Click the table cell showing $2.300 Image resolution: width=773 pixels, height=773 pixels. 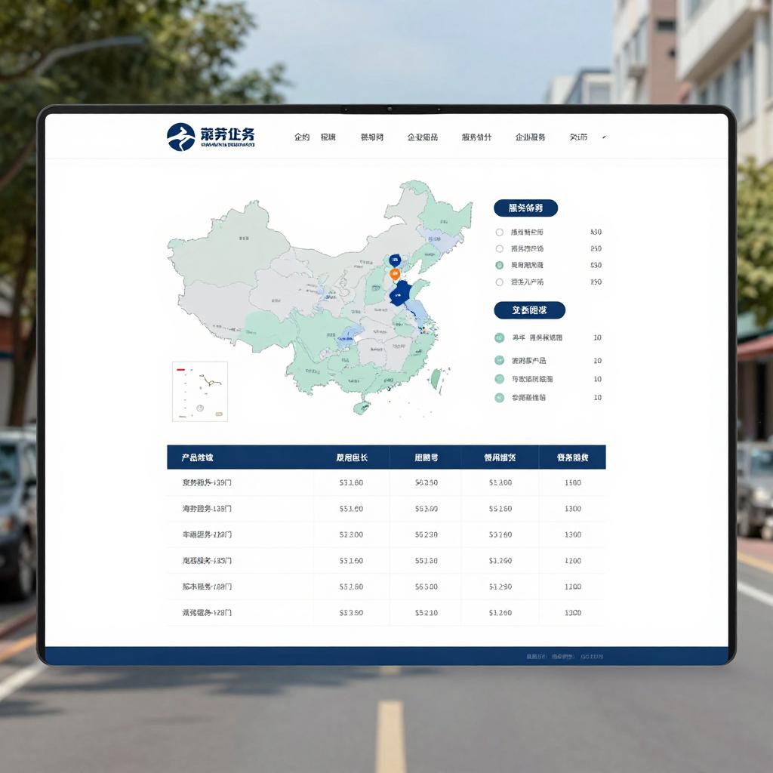tap(351, 534)
